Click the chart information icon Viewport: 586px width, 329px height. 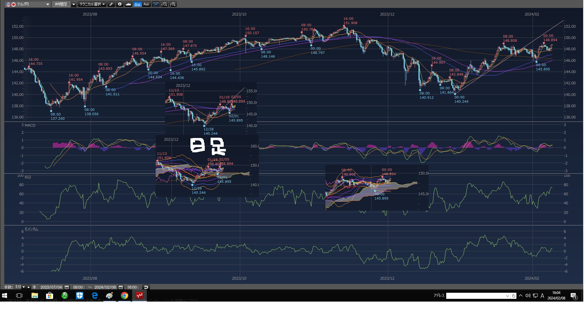120,4
